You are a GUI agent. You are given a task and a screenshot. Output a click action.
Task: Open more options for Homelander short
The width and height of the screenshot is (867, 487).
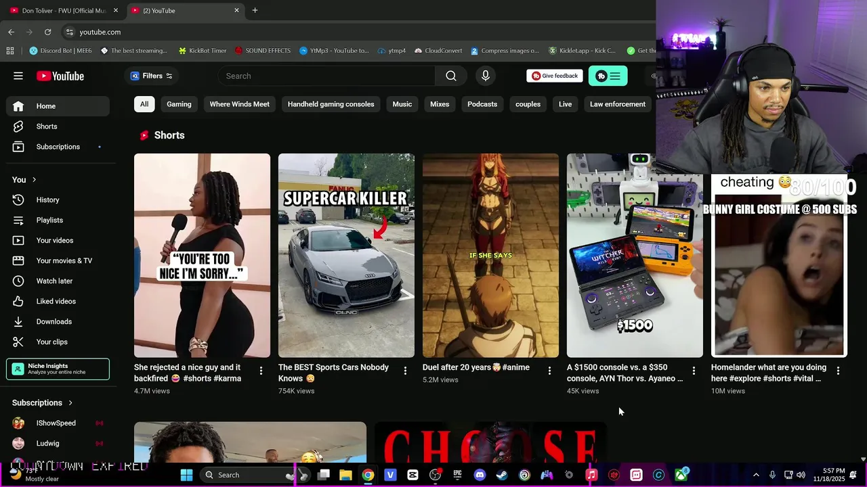(x=838, y=371)
